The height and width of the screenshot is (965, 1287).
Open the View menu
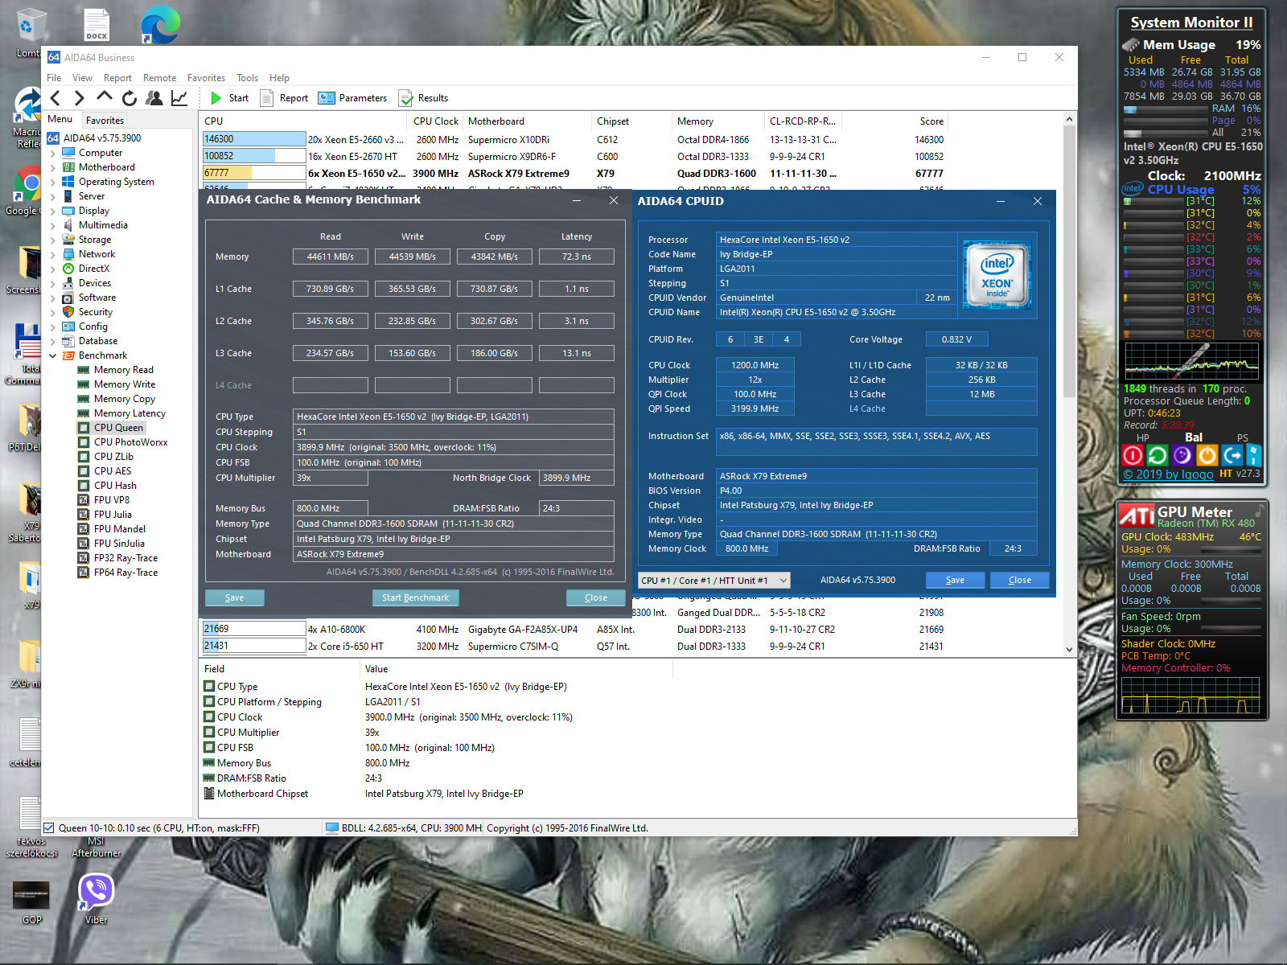[x=82, y=78]
